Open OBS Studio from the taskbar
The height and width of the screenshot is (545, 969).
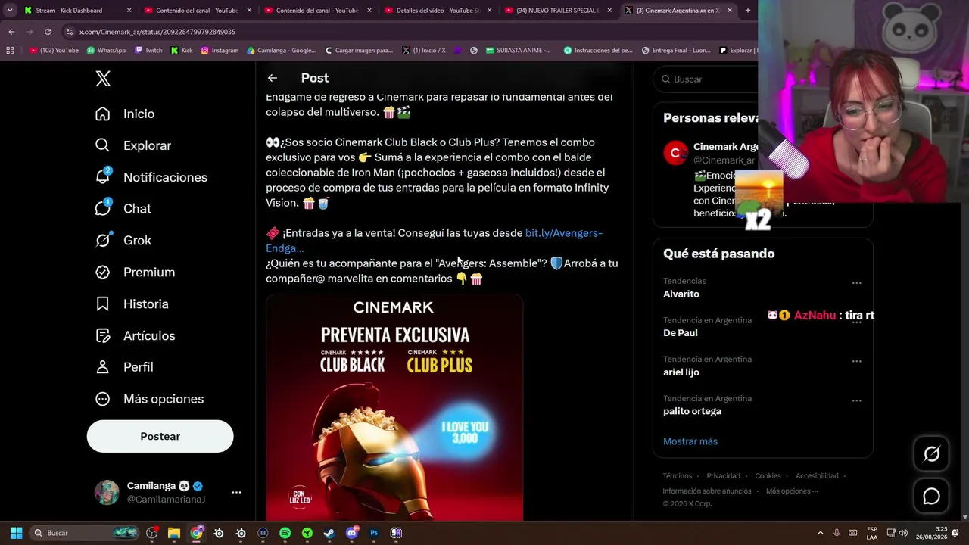(x=151, y=533)
